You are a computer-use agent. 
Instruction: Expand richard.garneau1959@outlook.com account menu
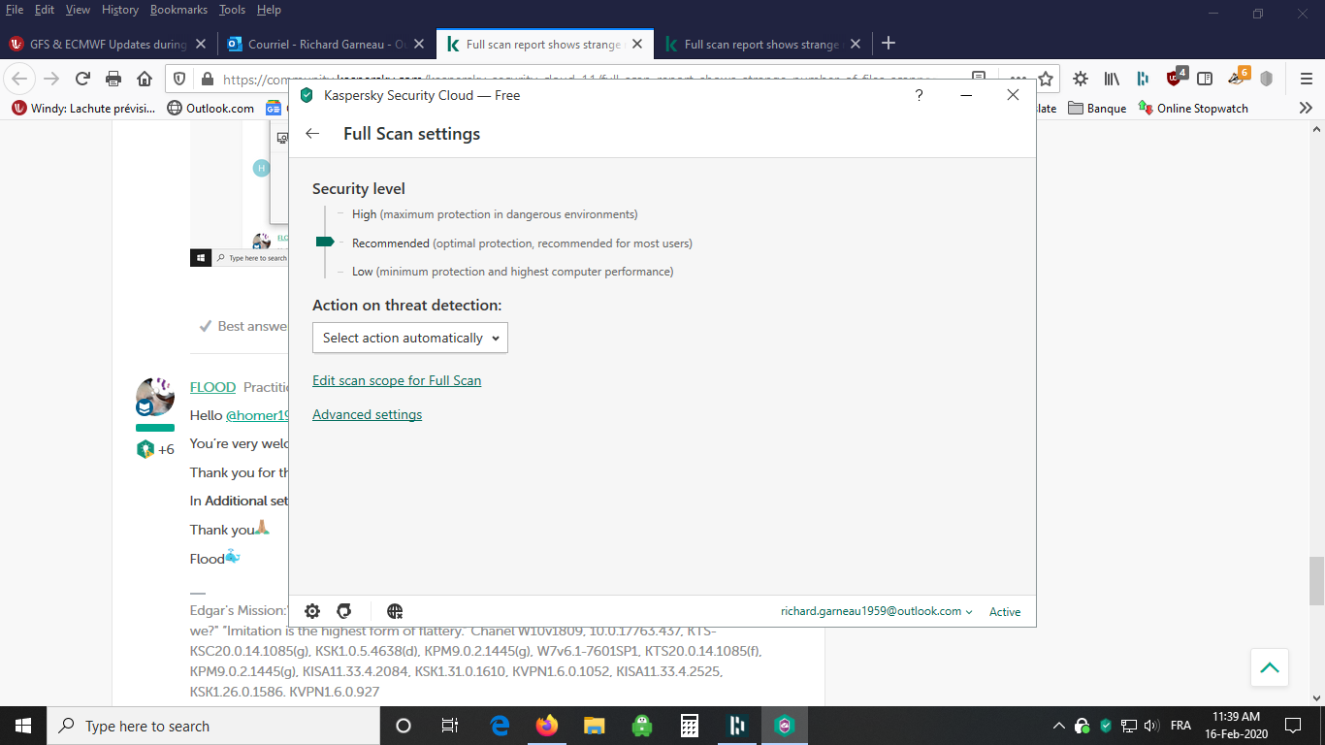point(877,611)
